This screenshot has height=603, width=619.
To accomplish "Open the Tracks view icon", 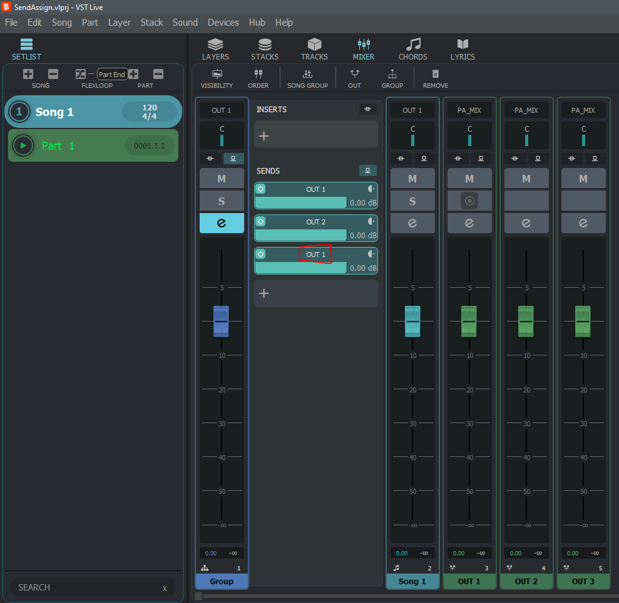I will tap(314, 45).
